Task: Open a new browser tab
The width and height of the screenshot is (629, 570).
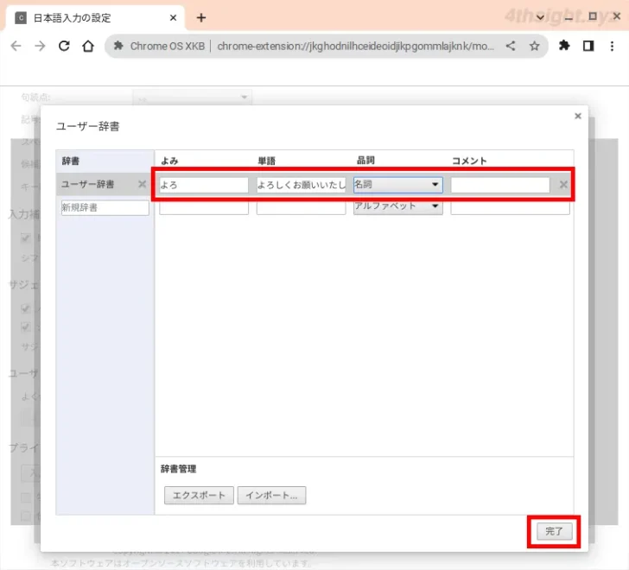Action: click(201, 17)
